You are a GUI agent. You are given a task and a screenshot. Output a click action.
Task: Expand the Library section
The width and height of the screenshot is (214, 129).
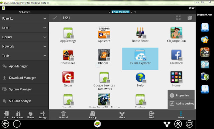24,37
